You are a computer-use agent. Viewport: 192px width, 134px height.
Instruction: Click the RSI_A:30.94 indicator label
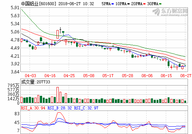pyautogui.click(x=33, y=108)
